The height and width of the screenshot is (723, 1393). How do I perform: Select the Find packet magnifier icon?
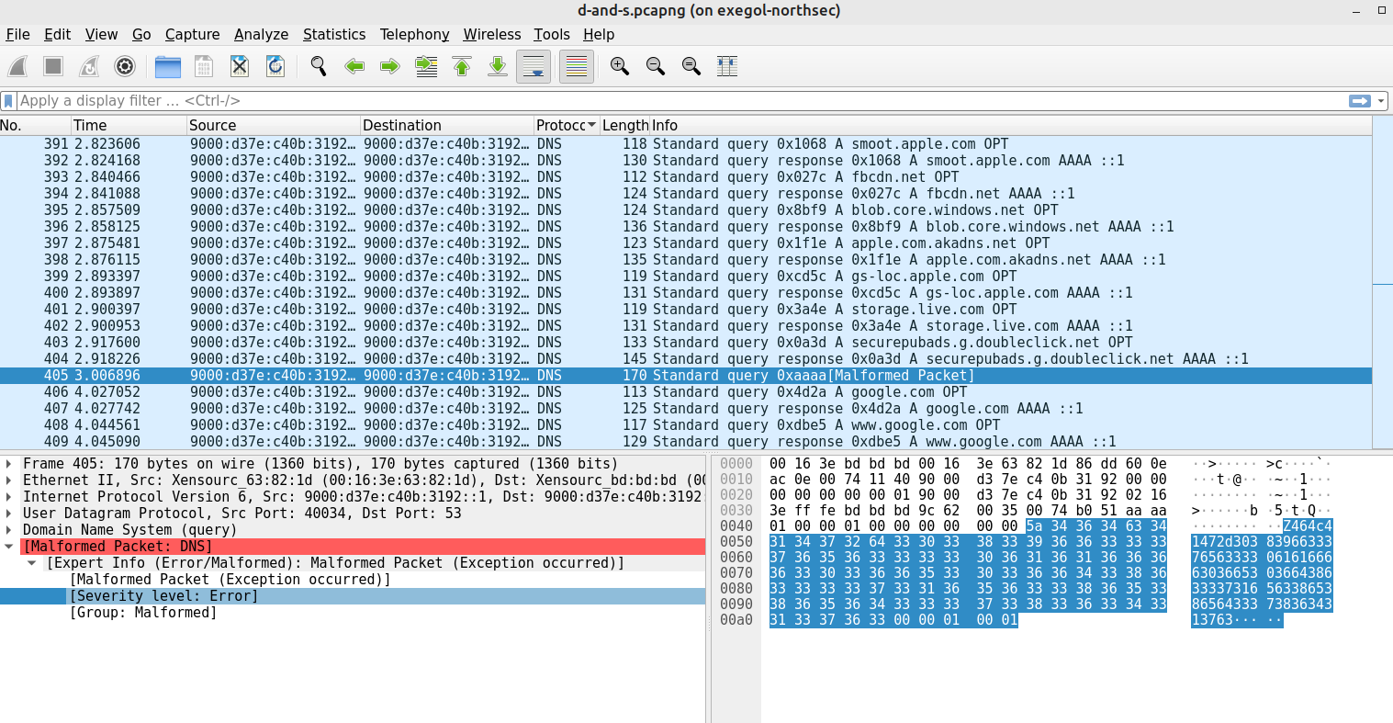pos(319,66)
